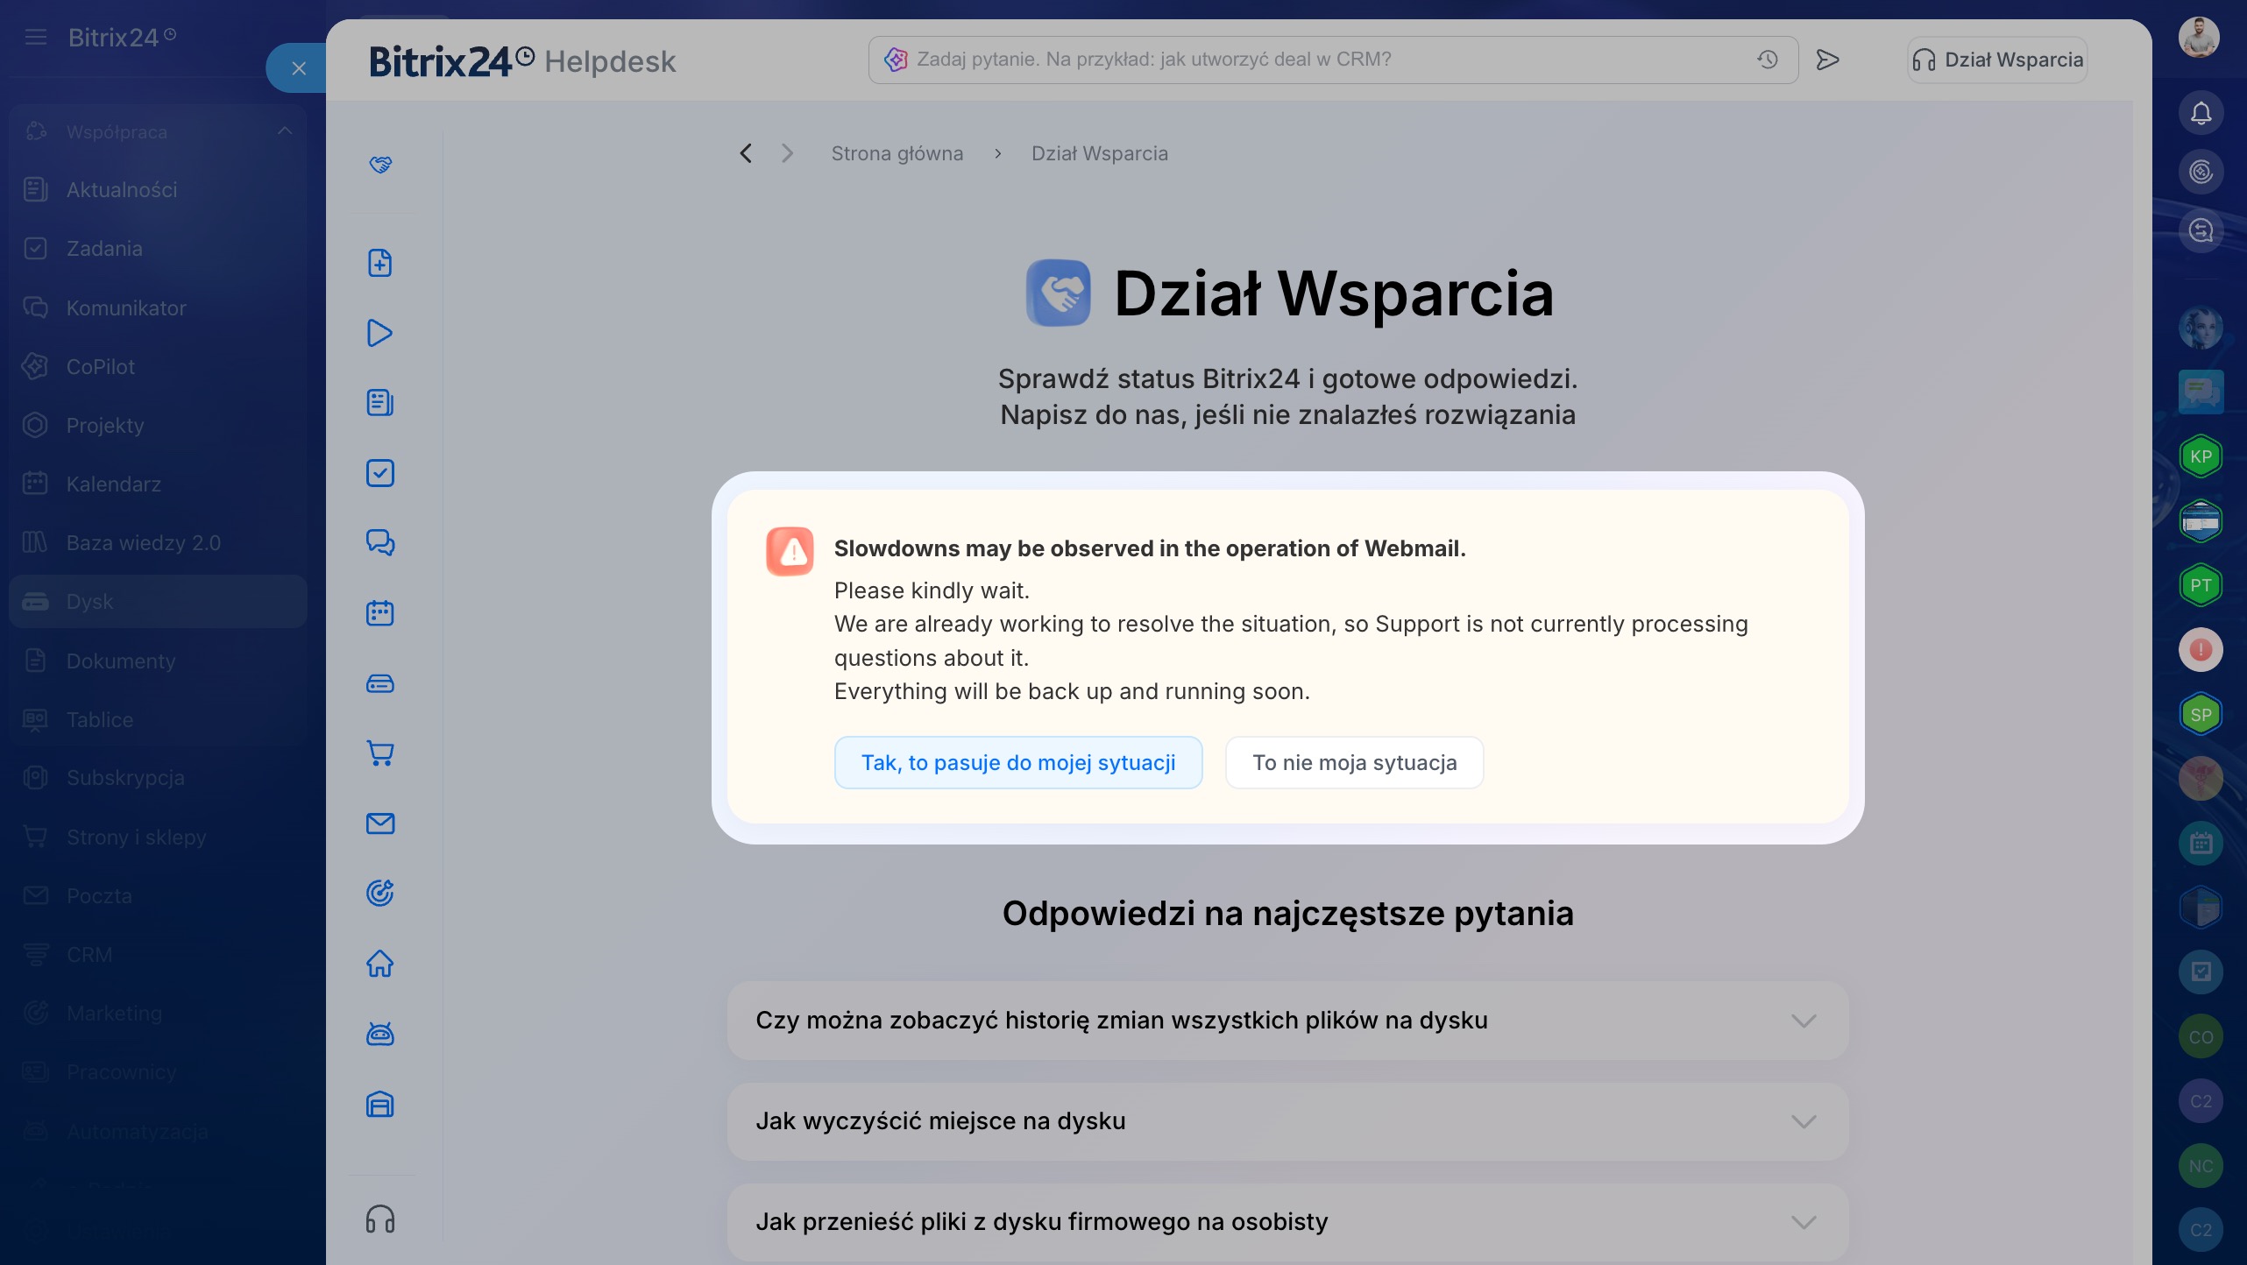
Task: Click the 'Strona główna' breadcrumb link
Action: click(897, 153)
